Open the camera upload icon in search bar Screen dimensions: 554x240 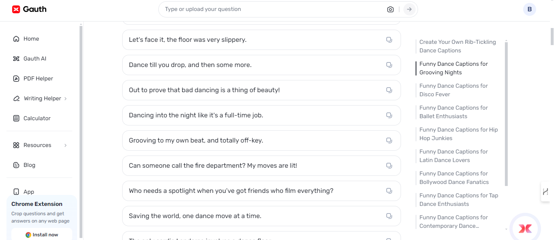click(x=390, y=9)
